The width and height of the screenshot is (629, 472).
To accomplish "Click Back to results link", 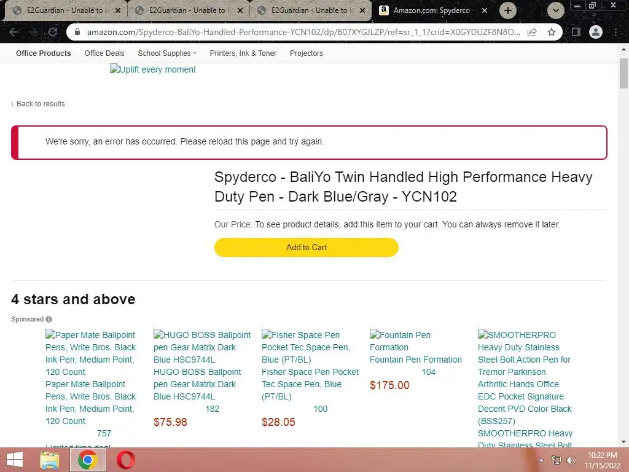I will (x=37, y=103).
